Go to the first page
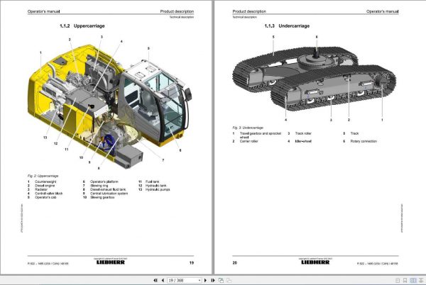This screenshot has height=285, width=426. coord(155,280)
